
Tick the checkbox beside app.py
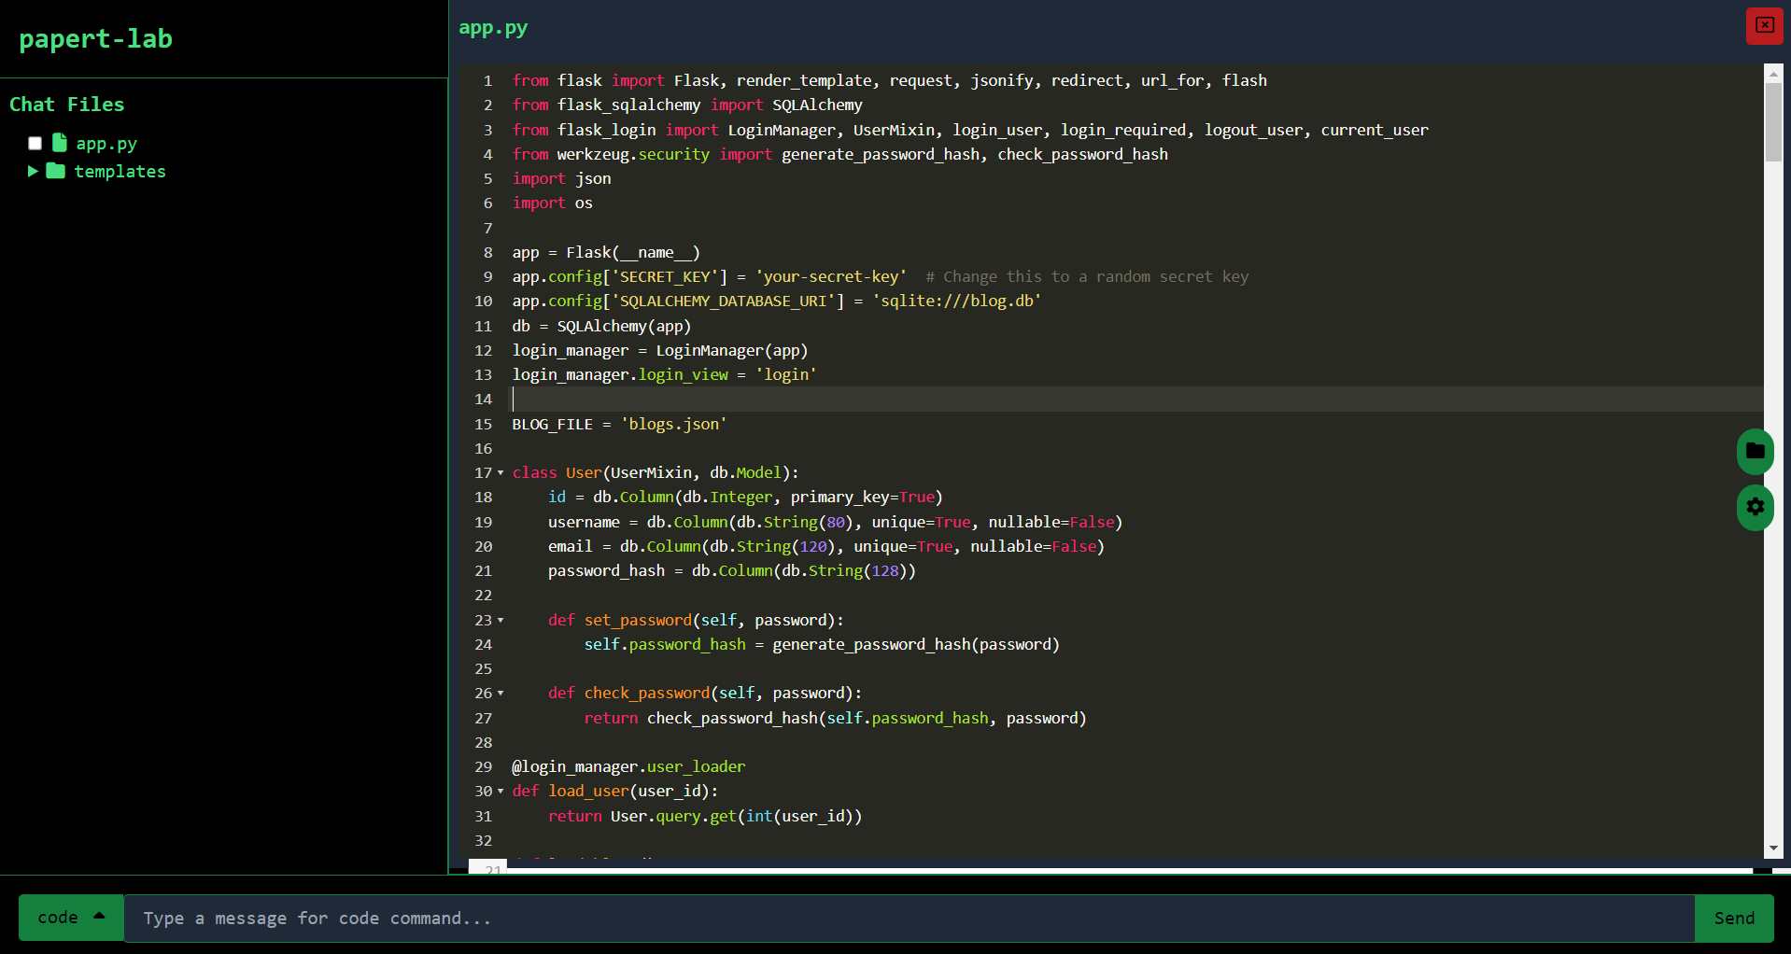click(x=35, y=143)
